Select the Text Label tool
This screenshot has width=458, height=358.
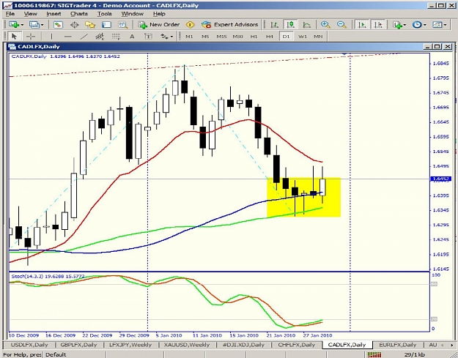[148, 37]
